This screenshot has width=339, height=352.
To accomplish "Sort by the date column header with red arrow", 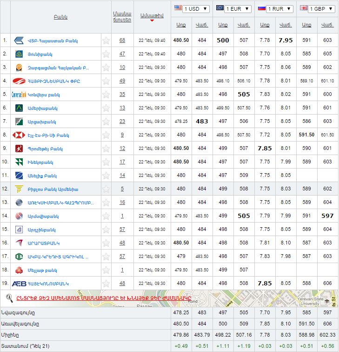I will click(x=152, y=16).
